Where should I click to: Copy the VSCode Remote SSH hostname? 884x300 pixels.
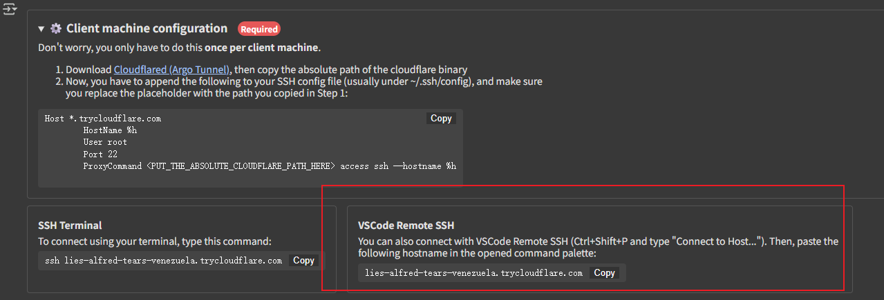pyautogui.click(x=604, y=273)
